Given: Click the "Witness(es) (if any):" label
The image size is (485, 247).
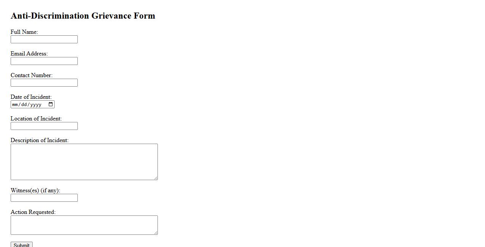Looking at the screenshot, I should (35, 190).
